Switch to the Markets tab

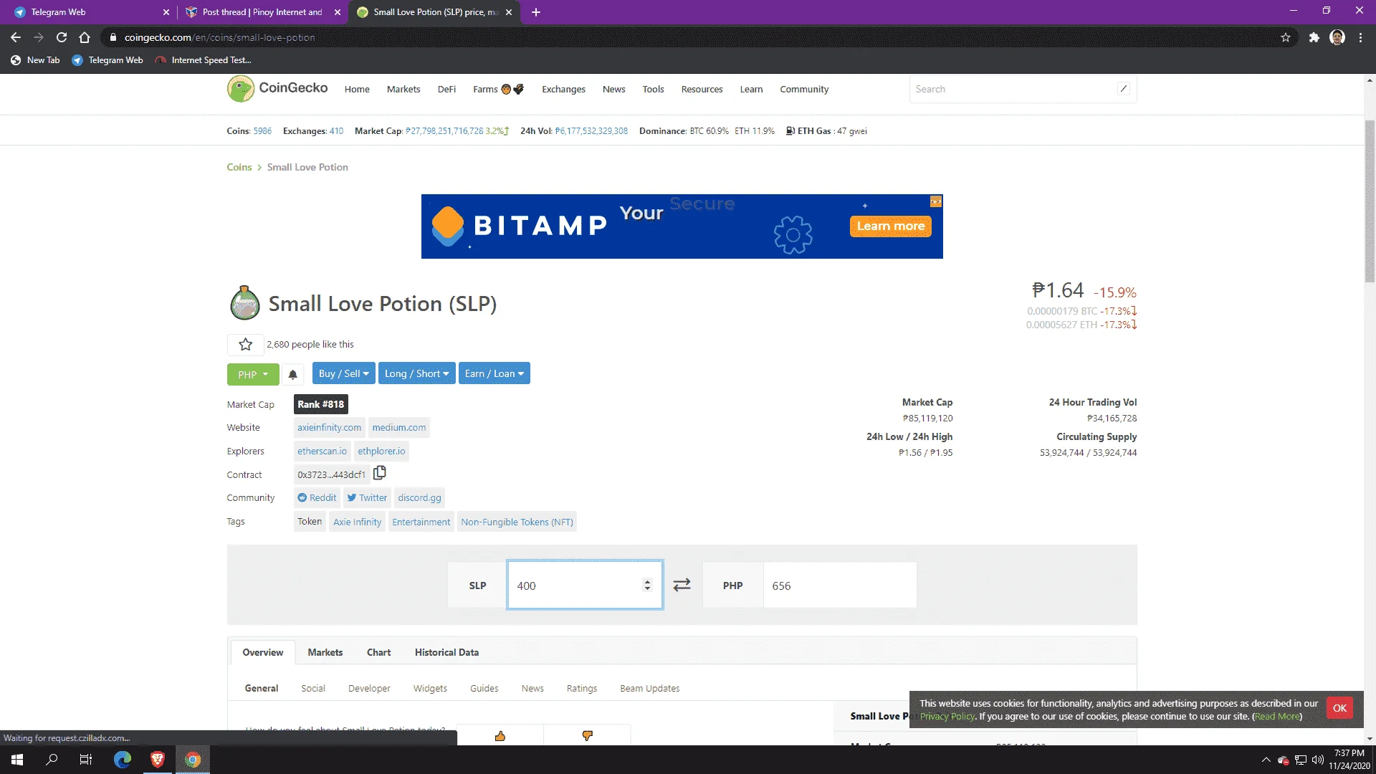325,652
